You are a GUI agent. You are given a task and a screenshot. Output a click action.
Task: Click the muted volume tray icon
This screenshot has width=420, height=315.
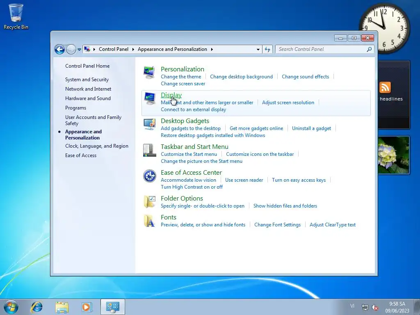375,308
